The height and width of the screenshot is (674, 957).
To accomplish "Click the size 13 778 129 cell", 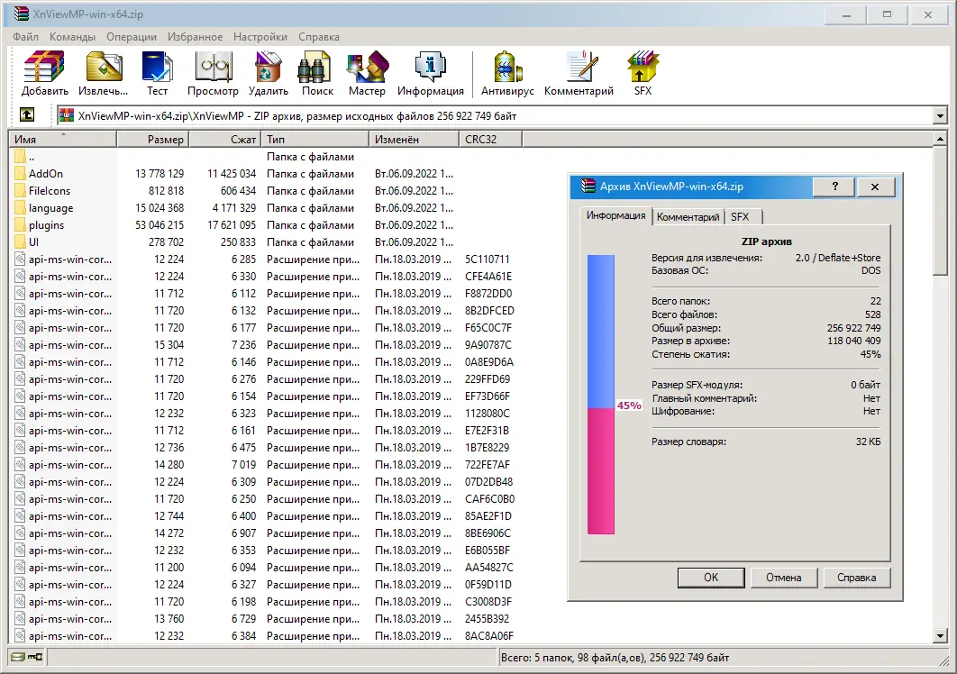I will [159, 174].
